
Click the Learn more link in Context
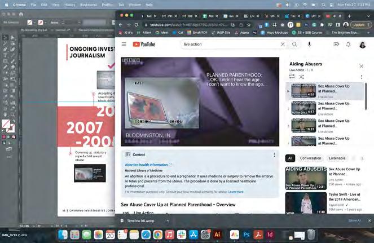pyautogui.click(x=236, y=192)
